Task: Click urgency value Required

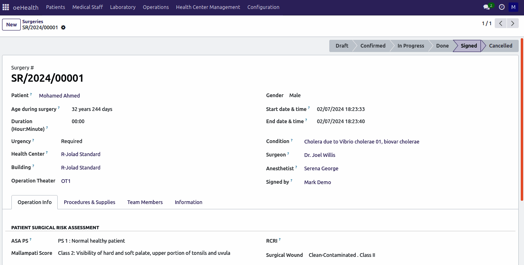Action: coord(72,141)
